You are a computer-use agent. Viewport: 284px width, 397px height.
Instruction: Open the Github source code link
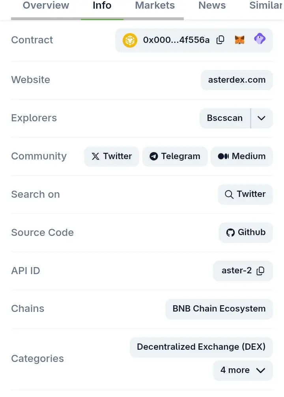[246, 232]
